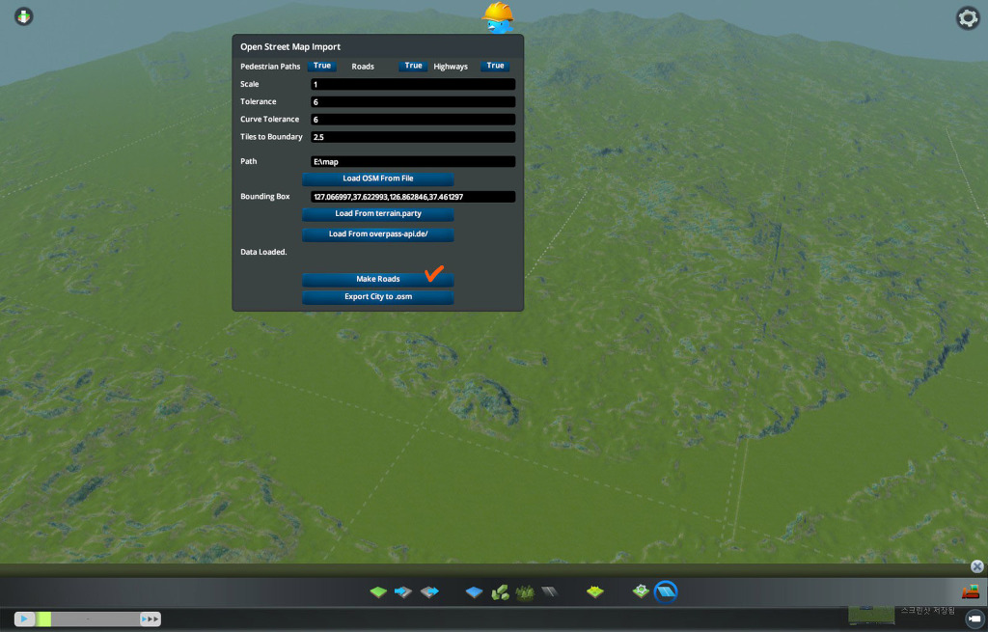Select the gray roads tool
The height and width of the screenshot is (632, 988).
point(549,591)
